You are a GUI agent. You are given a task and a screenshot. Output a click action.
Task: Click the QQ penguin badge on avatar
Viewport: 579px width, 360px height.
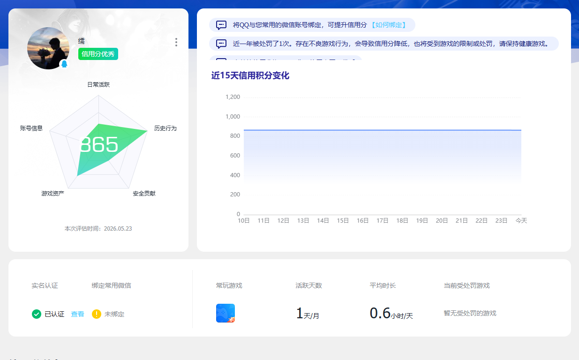point(64,64)
